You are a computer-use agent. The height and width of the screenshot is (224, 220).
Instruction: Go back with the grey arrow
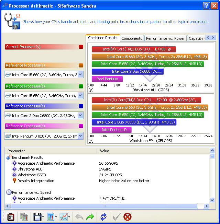click(79, 217)
